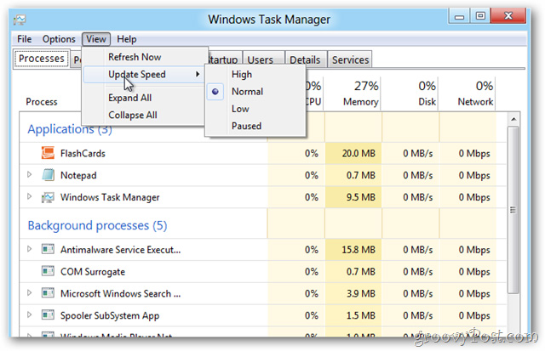Image resolution: width=545 pixels, height=351 pixels.
Task: Switch to the Processes tab
Action: (x=42, y=59)
